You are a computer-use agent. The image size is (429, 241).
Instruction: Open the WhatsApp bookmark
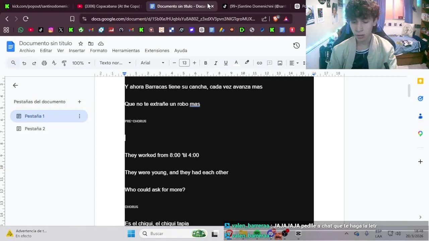click(x=21, y=30)
